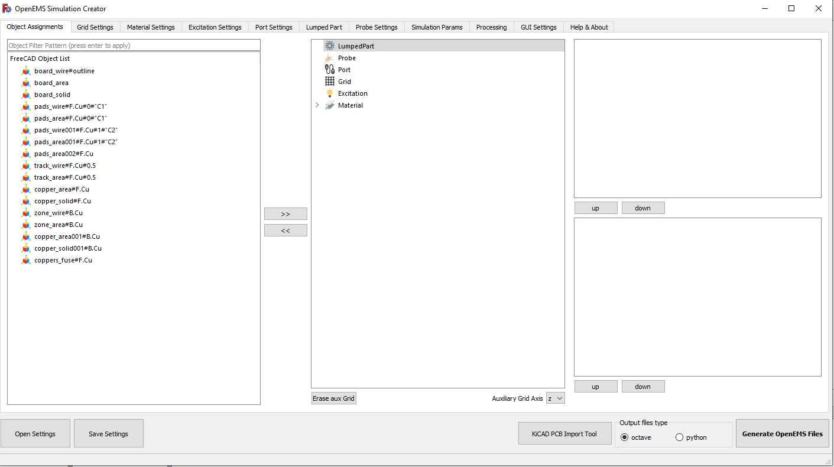
Task: Click the >> assign button
Action: tap(285, 214)
